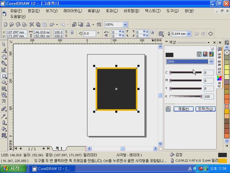Select the Eyedropper tool
Image resolution: width=230 pixels, height=173 pixels.
click(x=4, y=116)
